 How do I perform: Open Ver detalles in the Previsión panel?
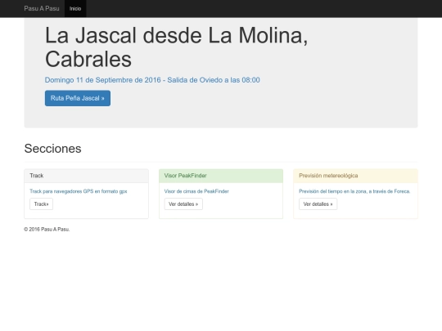318,204
